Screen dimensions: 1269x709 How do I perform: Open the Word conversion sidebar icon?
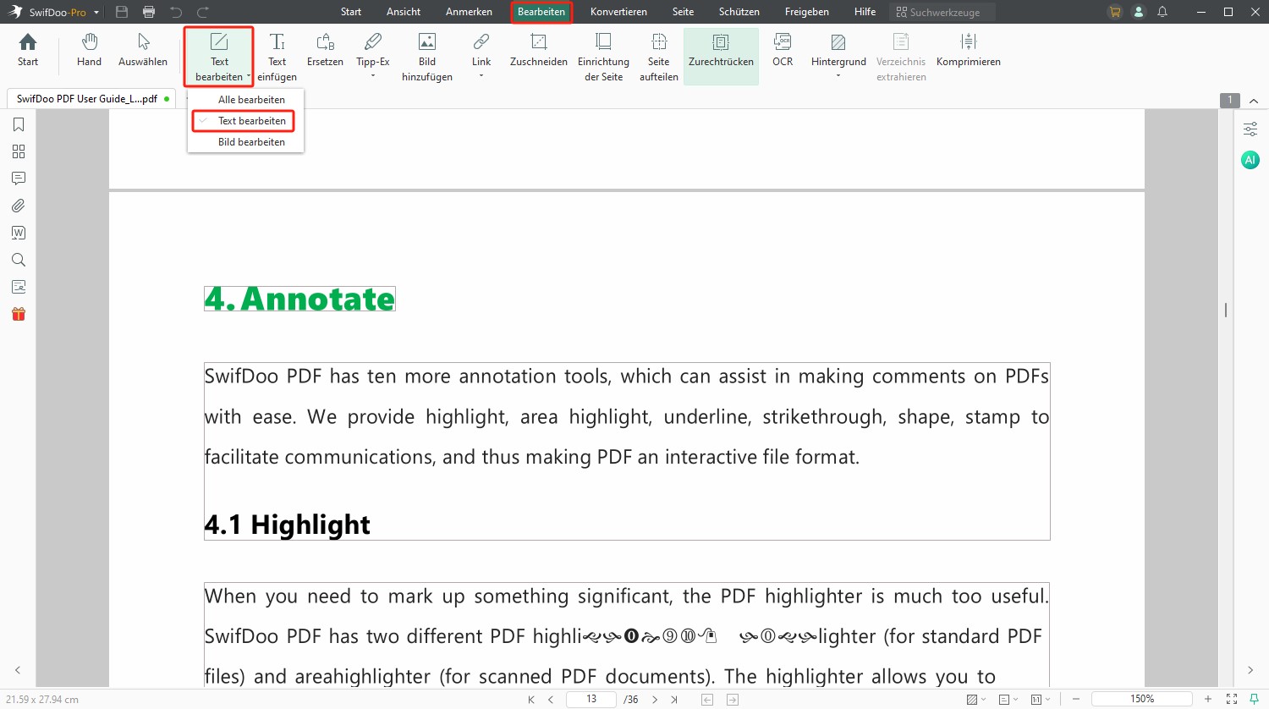[x=19, y=233]
